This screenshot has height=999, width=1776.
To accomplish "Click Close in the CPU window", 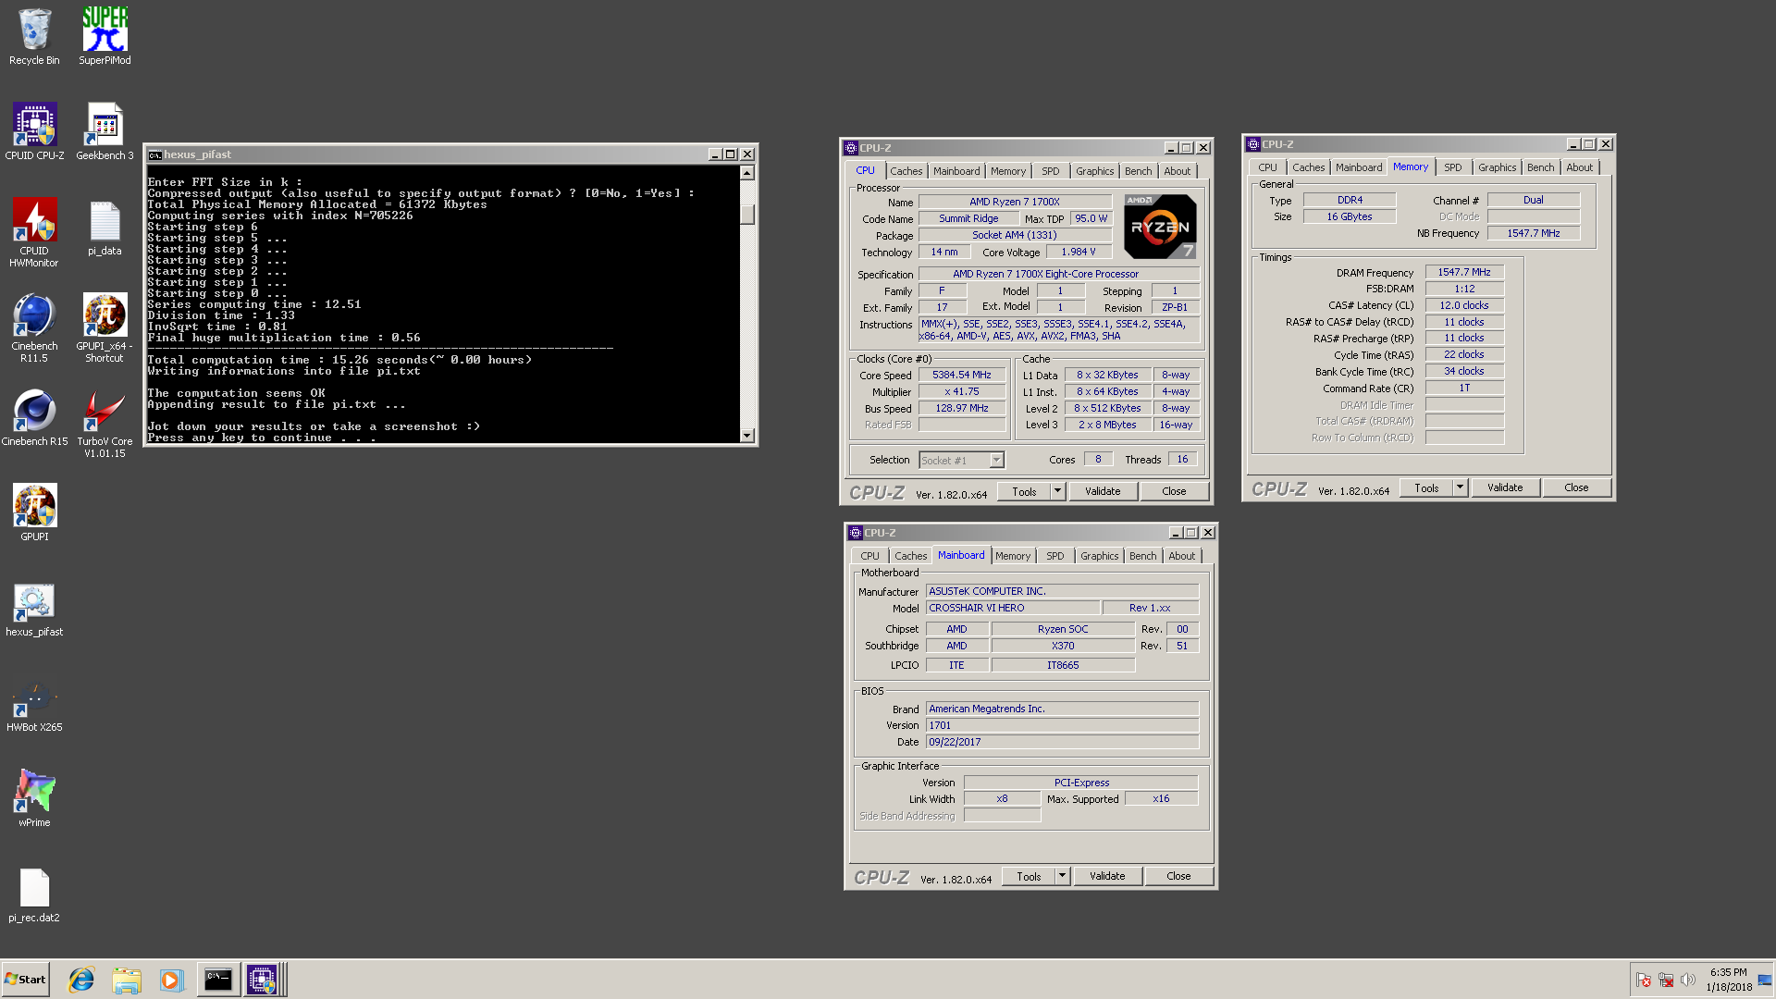I will [x=1175, y=491].
